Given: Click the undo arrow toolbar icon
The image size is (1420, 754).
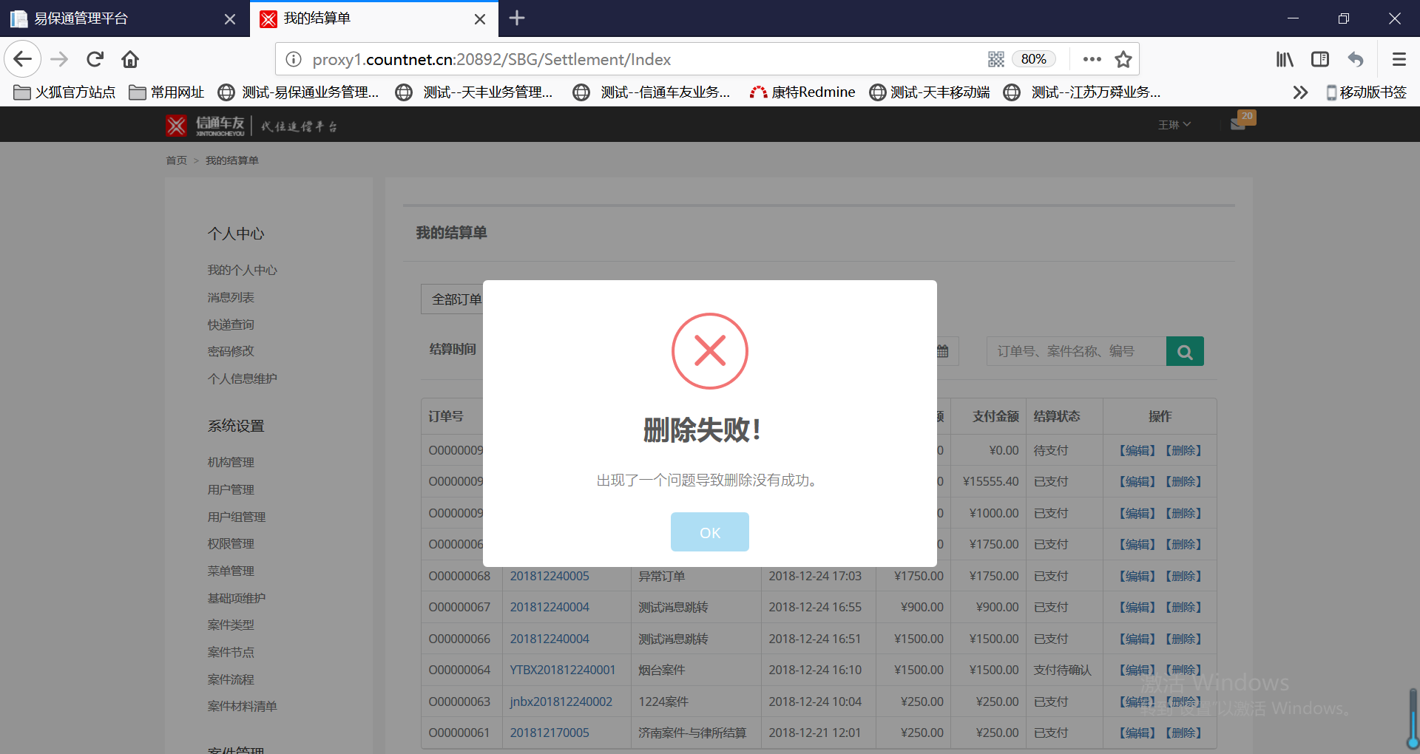Looking at the screenshot, I should tap(1356, 59).
